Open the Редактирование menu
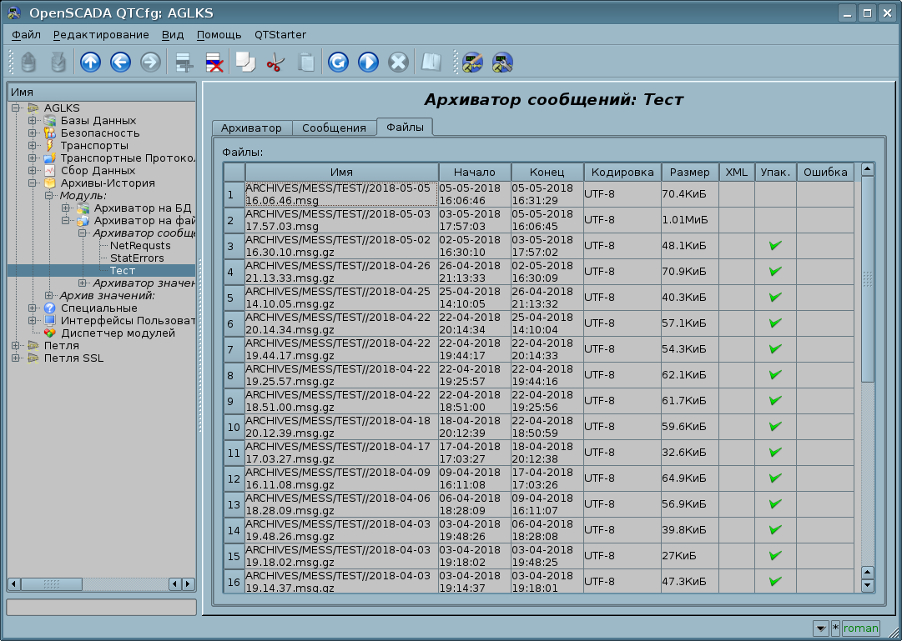The image size is (902, 641). coord(101,35)
